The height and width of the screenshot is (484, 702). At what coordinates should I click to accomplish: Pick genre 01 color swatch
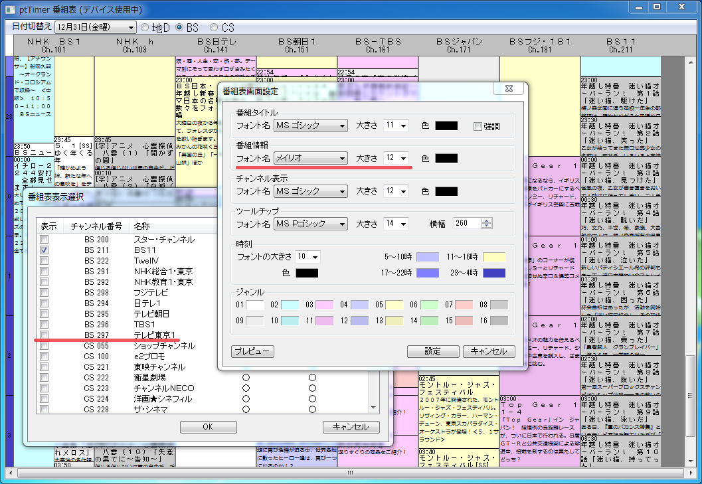(255, 305)
